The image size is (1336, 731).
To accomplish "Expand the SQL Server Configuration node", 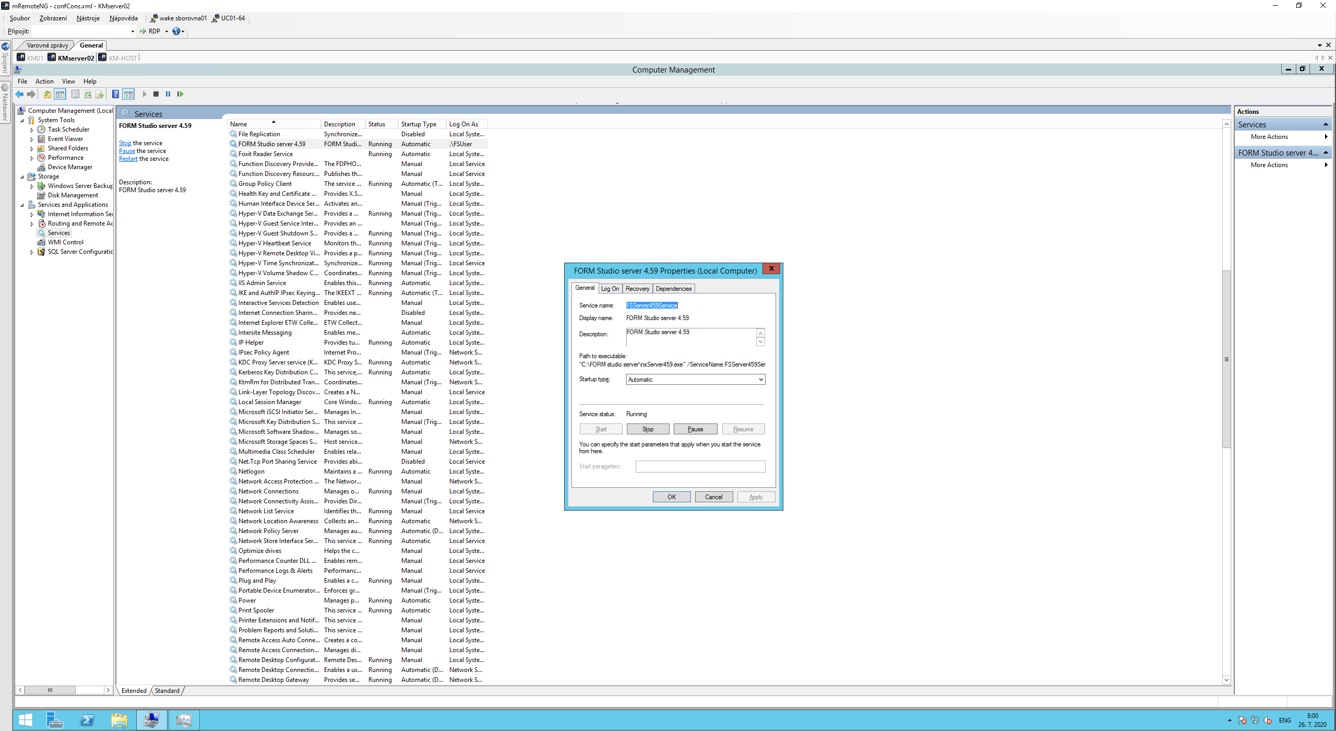I will pyautogui.click(x=32, y=252).
